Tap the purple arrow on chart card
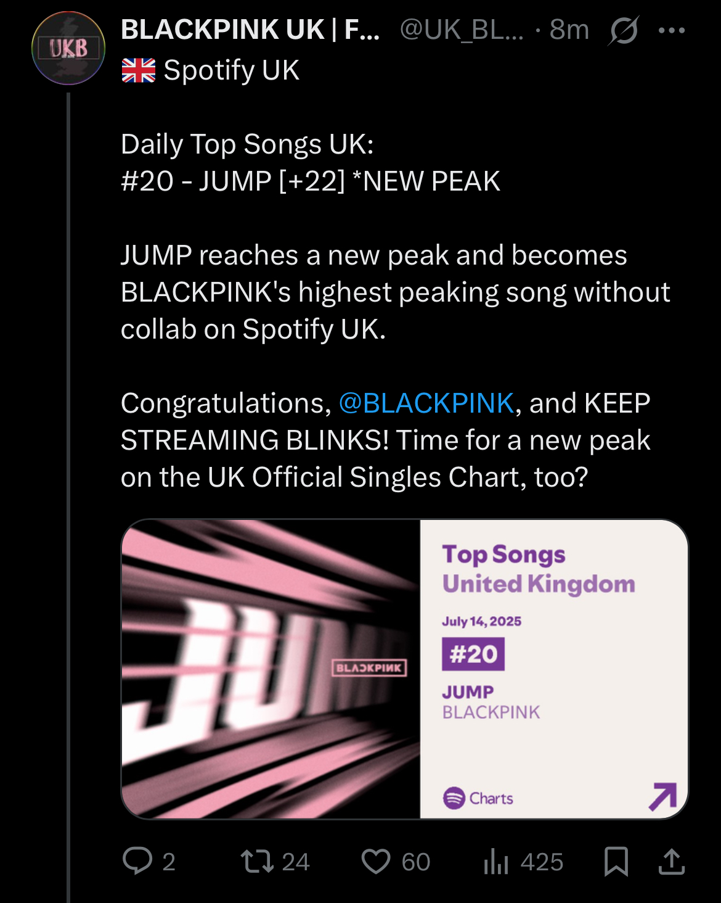The height and width of the screenshot is (903, 721). point(663,796)
